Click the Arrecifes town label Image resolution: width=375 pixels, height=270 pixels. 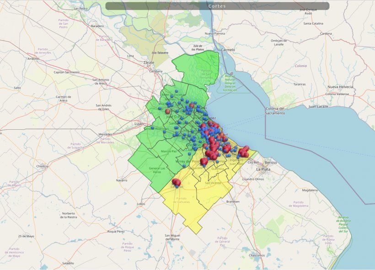pos(33,58)
